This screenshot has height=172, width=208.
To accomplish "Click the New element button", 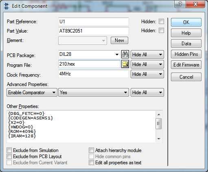I will pos(119,40).
